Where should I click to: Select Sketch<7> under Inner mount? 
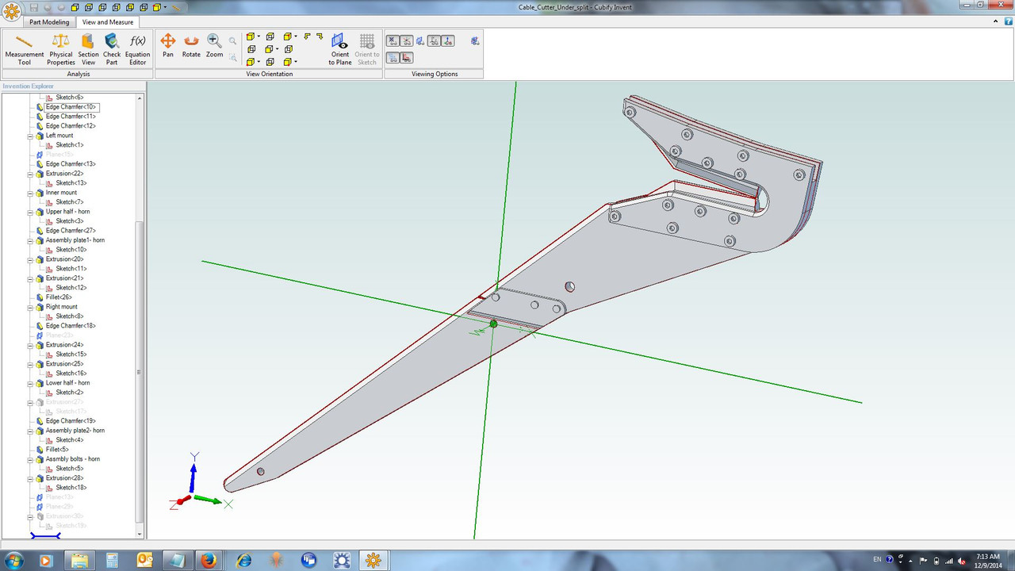69,202
